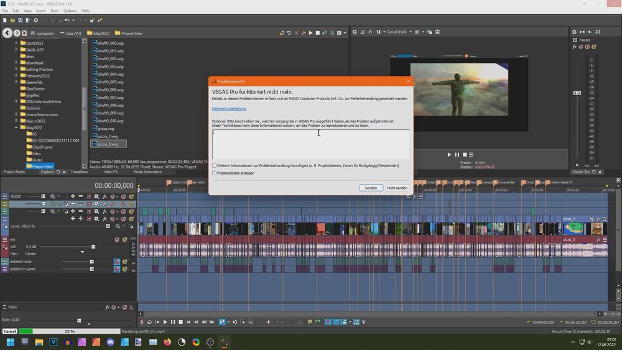Mute the mix audio track
622x350 pixels.
pos(117,240)
